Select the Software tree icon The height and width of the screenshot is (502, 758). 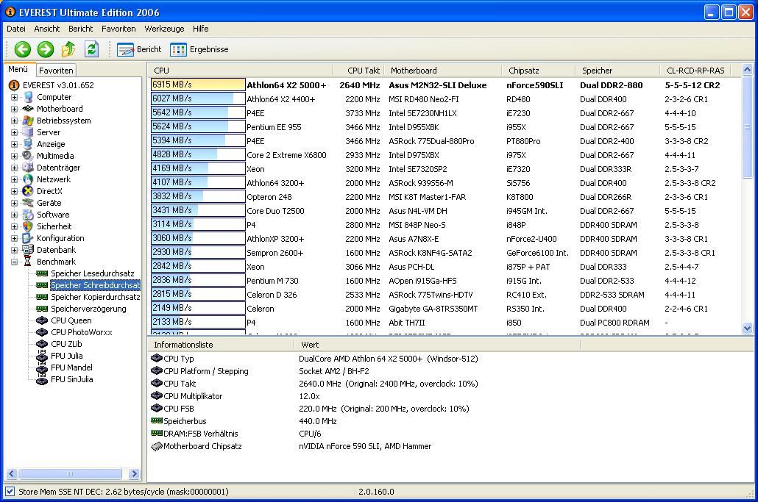click(x=29, y=215)
